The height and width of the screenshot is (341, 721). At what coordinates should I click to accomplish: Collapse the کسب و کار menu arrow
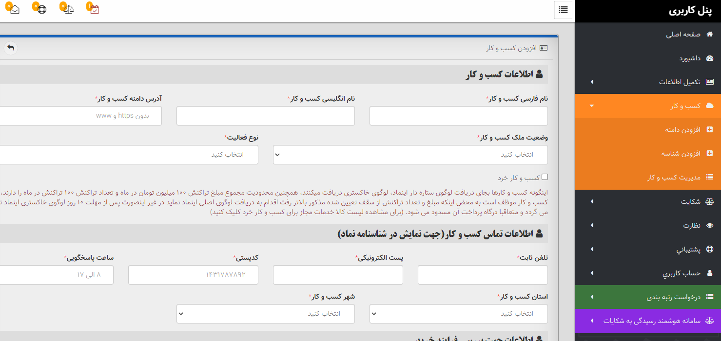[x=592, y=106]
